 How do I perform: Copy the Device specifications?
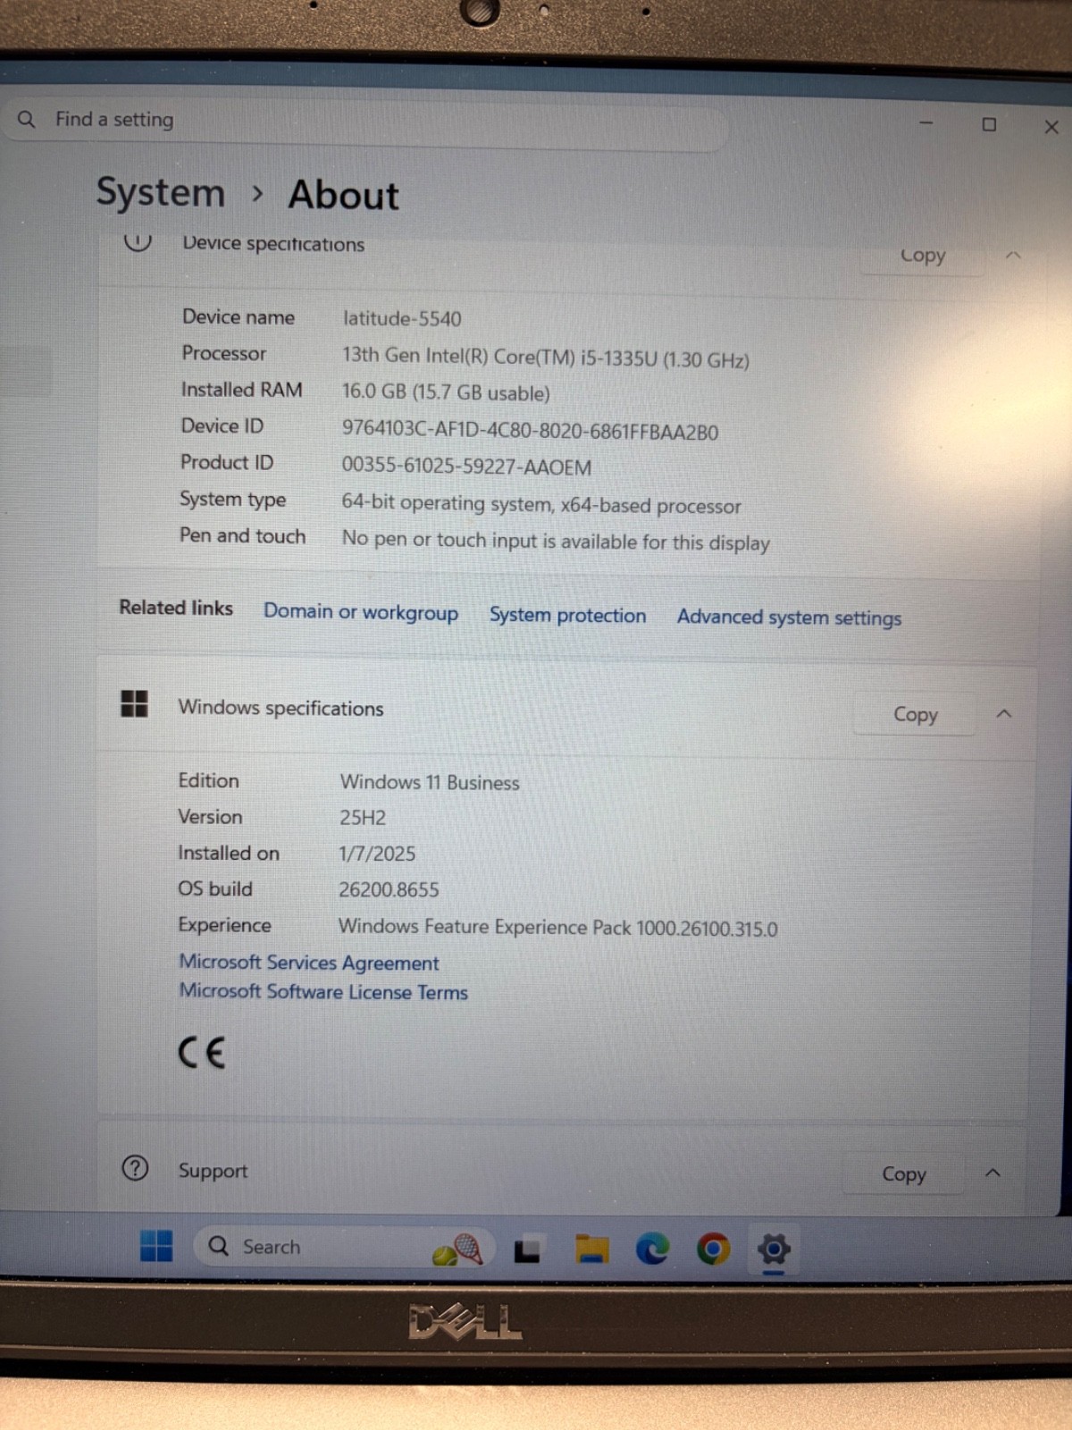pyautogui.click(x=922, y=256)
